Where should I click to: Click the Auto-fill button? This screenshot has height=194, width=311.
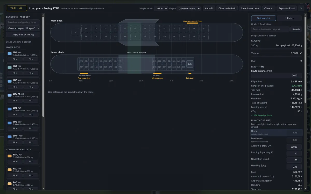[x=209, y=8]
